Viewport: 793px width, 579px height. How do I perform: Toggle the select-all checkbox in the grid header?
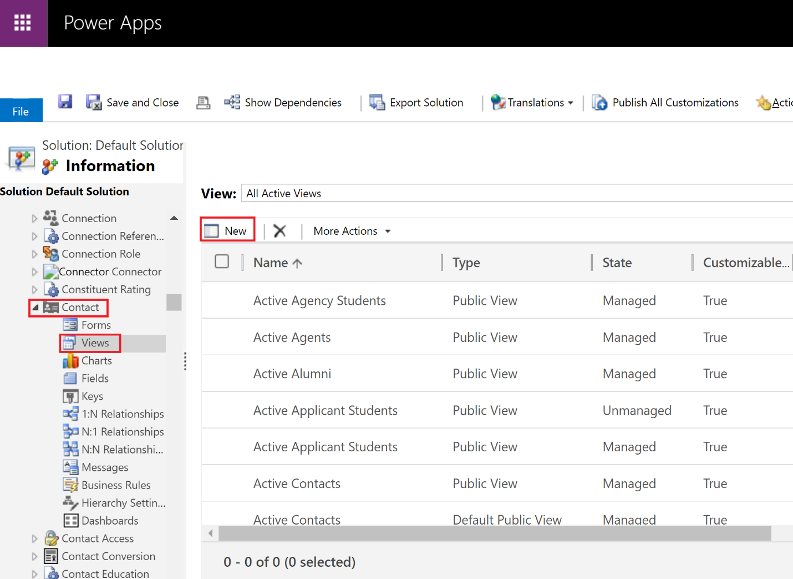coord(222,261)
